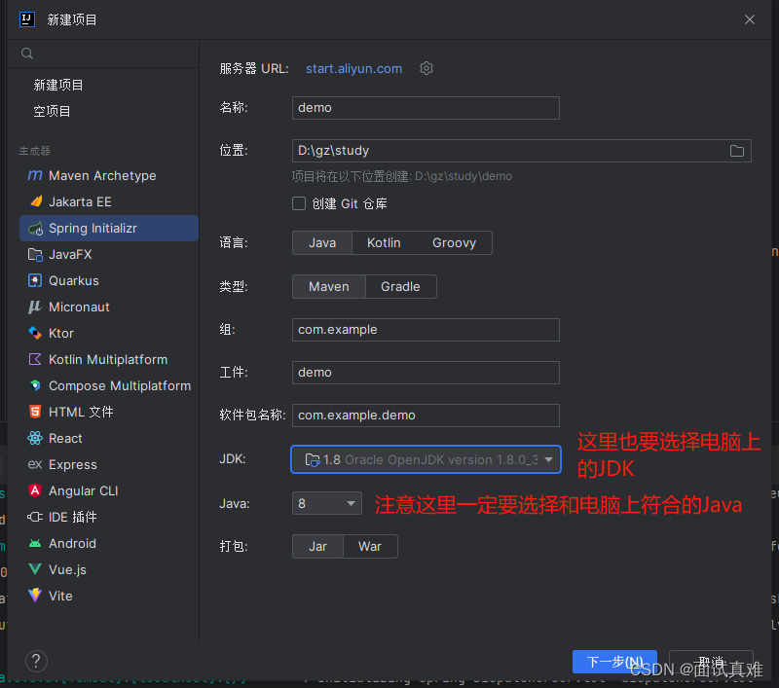Click the 名称 field containing demo

pos(426,108)
